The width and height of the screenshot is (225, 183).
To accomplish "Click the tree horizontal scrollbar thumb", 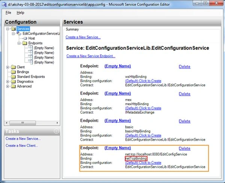I will pos(22,123).
